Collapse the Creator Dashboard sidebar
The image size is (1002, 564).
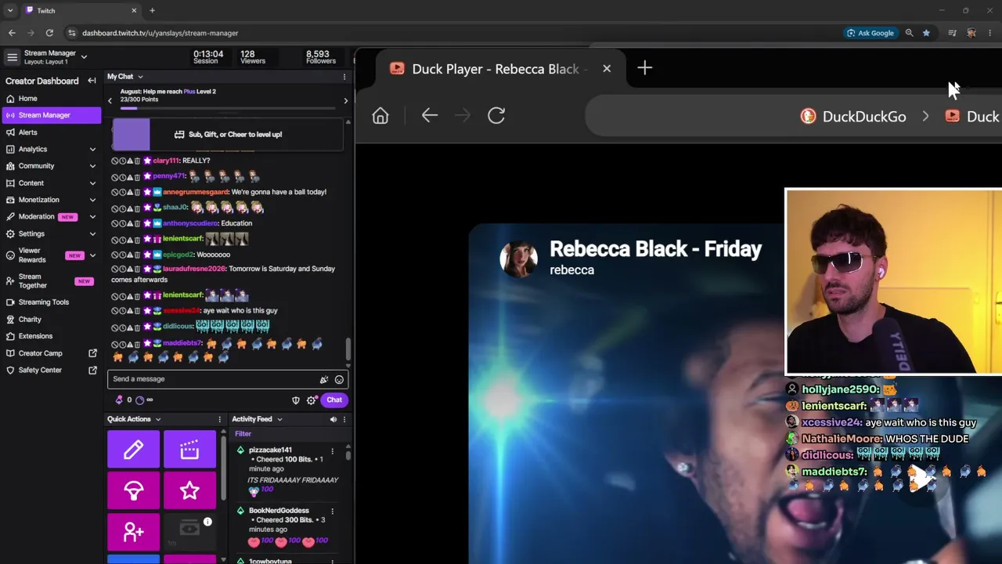(x=92, y=81)
